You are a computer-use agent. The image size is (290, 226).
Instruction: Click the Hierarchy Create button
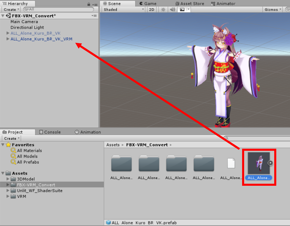[12, 10]
